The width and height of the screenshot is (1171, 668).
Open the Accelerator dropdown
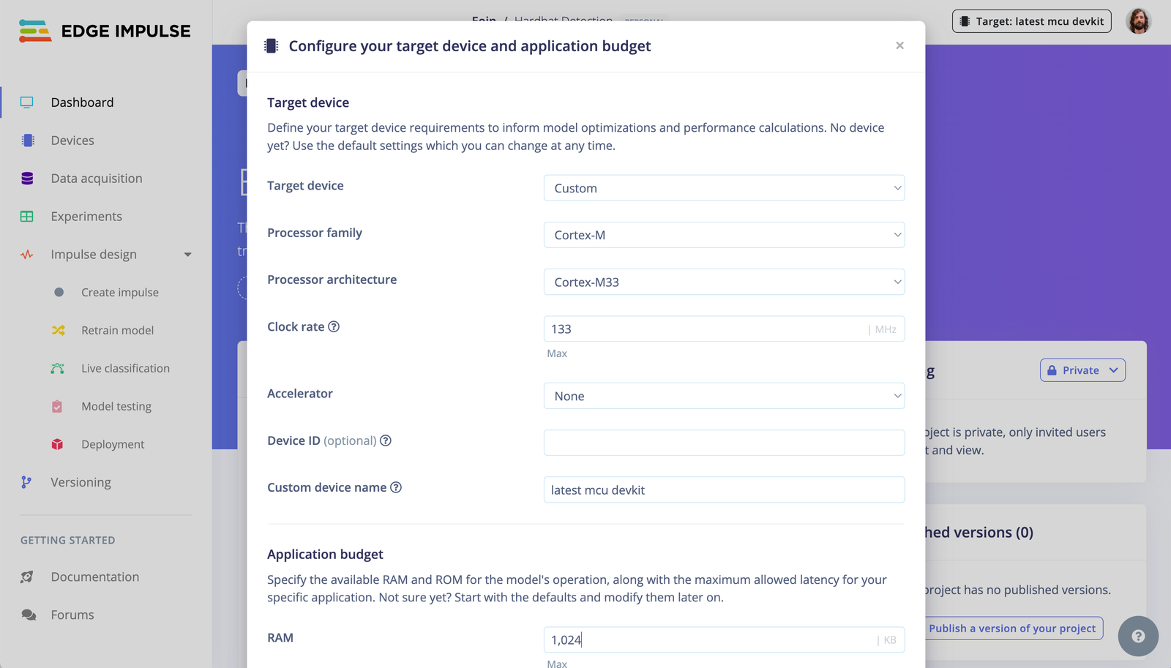coord(723,396)
